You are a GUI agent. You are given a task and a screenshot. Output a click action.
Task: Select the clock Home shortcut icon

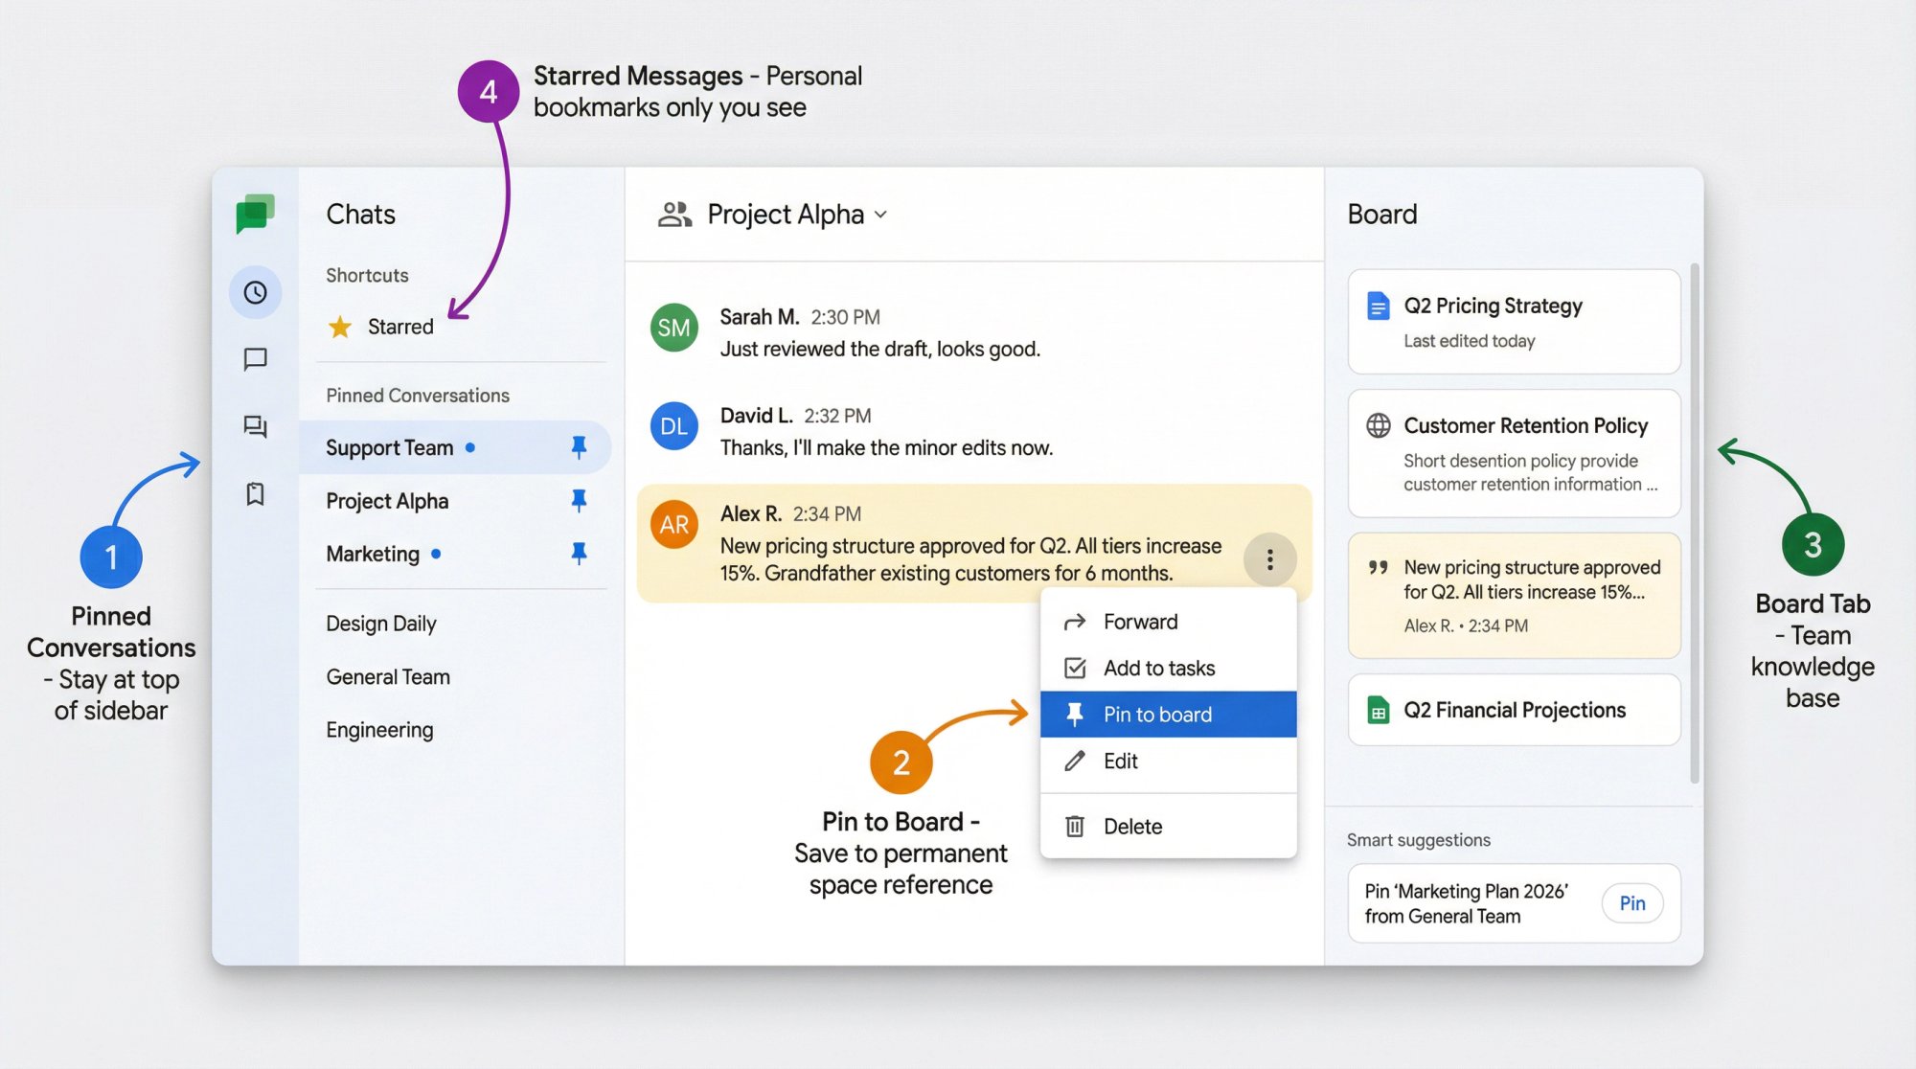pos(255,292)
